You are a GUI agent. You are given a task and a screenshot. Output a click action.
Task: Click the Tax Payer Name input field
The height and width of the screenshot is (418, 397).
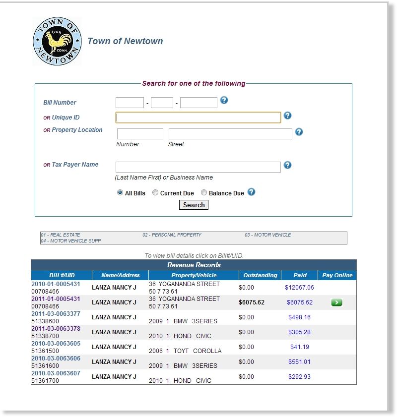[198, 167]
